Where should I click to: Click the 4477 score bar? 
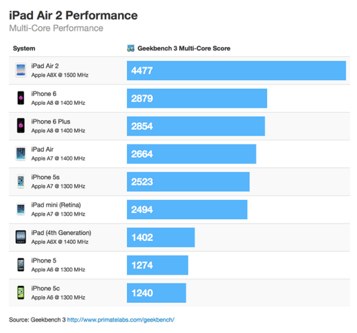point(236,70)
